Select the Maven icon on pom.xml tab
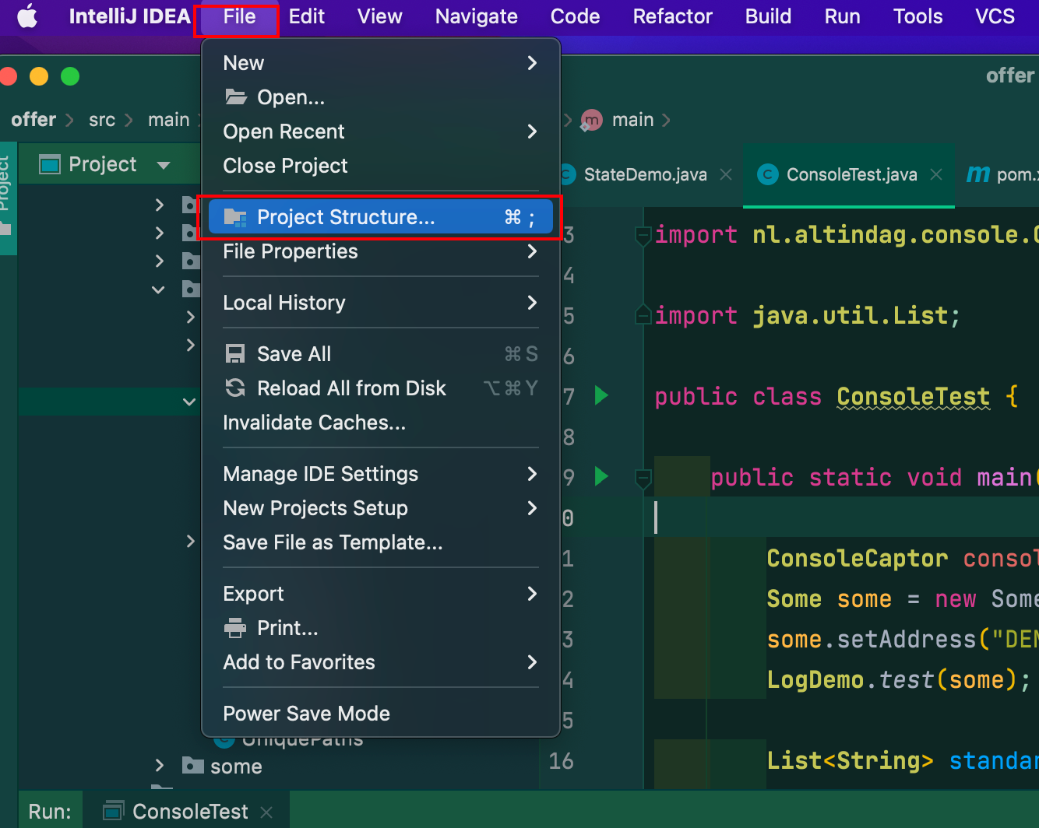The height and width of the screenshot is (828, 1039). [978, 174]
